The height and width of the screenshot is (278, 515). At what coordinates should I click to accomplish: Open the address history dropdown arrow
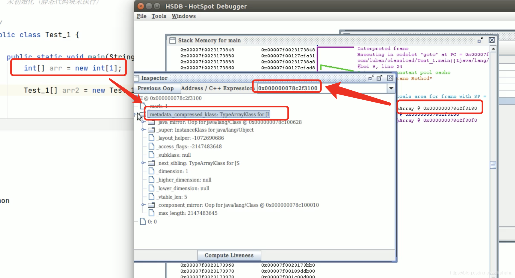coord(391,88)
